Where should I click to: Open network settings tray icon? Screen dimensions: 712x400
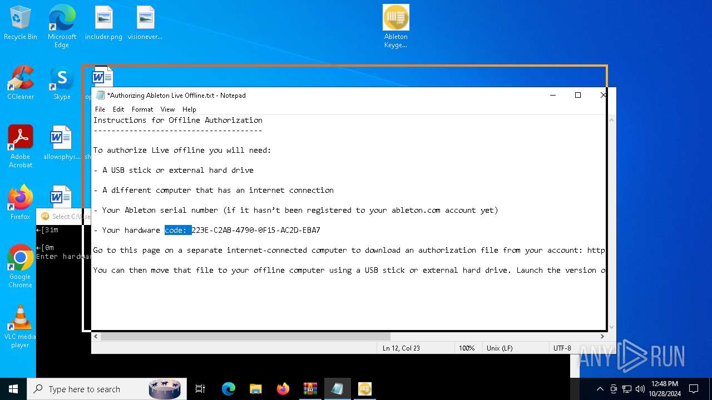pyautogui.click(x=627, y=389)
